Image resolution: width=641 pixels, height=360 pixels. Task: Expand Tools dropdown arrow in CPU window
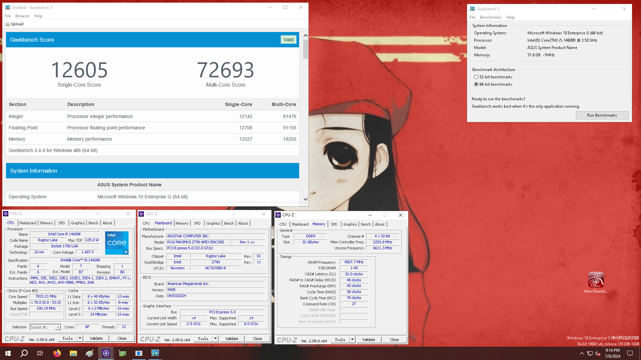(80, 338)
